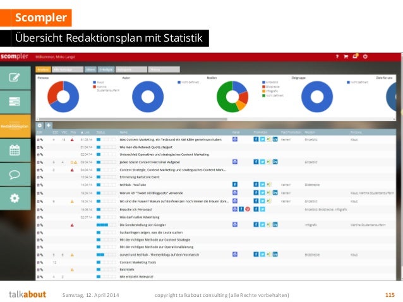Click the table settings gear button

coord(40,125)
